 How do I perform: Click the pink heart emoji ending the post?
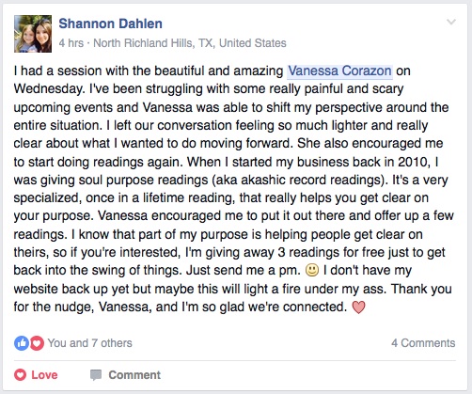(358, 307)
